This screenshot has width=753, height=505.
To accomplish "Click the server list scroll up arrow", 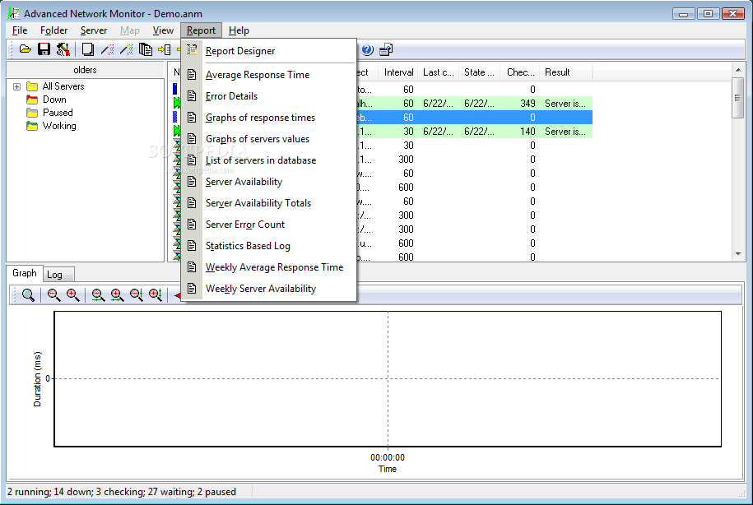I will [x=738, y=70].
